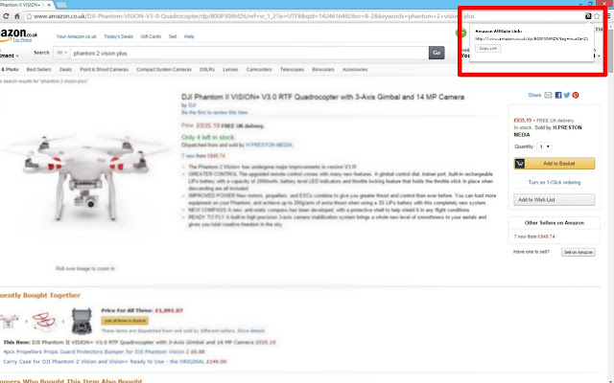Click the Copy Link button in popup
This screenshot has height=383, width=614.
pyautogui.click(x=488, y=49)
